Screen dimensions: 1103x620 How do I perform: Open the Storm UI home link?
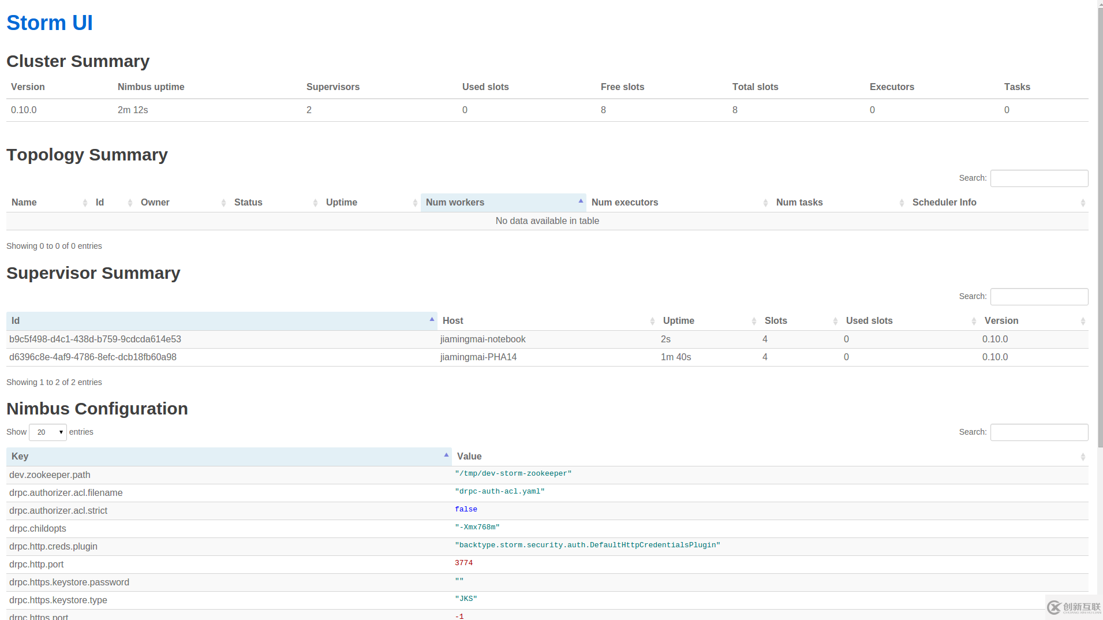tap(50, 23)
